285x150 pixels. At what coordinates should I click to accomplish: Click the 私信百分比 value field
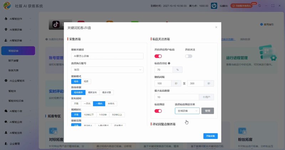point(164,70)
